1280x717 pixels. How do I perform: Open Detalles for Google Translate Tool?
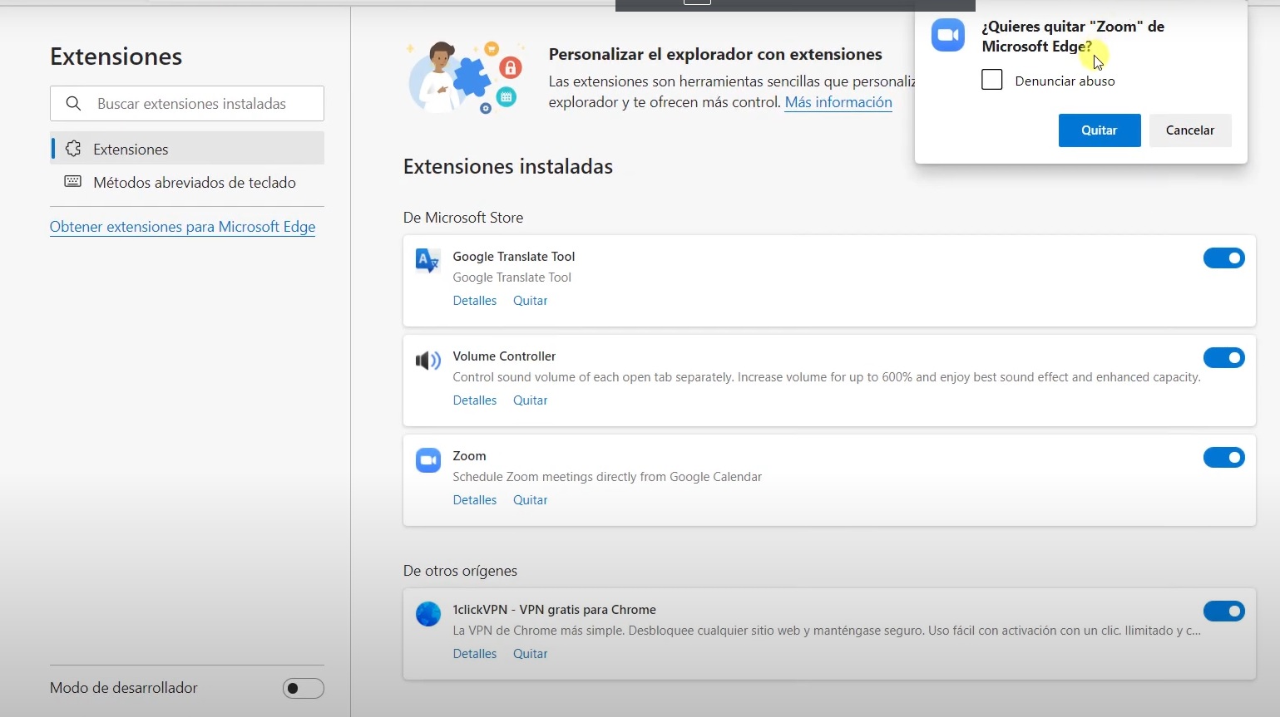tap(474, 301)
